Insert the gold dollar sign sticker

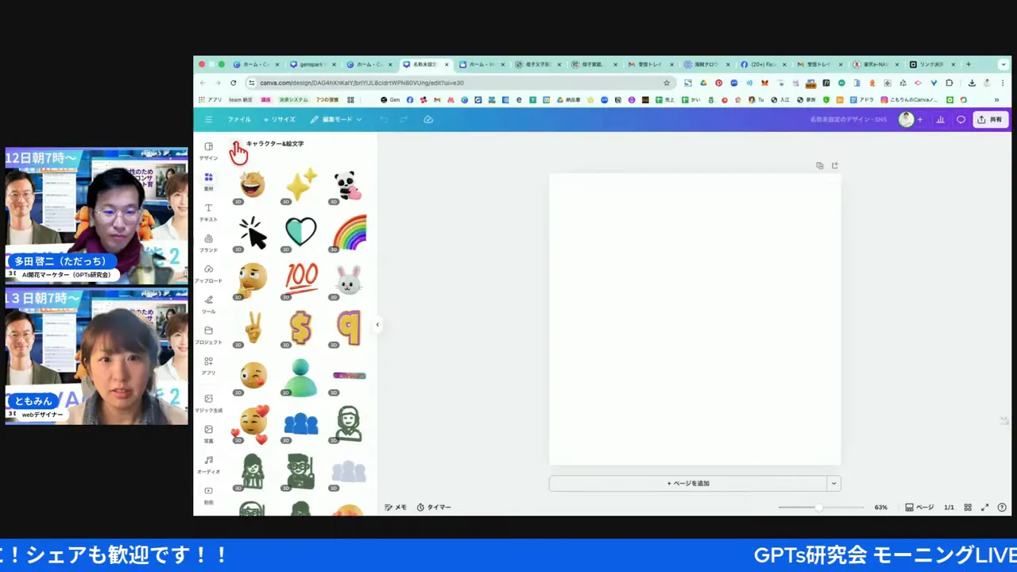click(301, 327)
